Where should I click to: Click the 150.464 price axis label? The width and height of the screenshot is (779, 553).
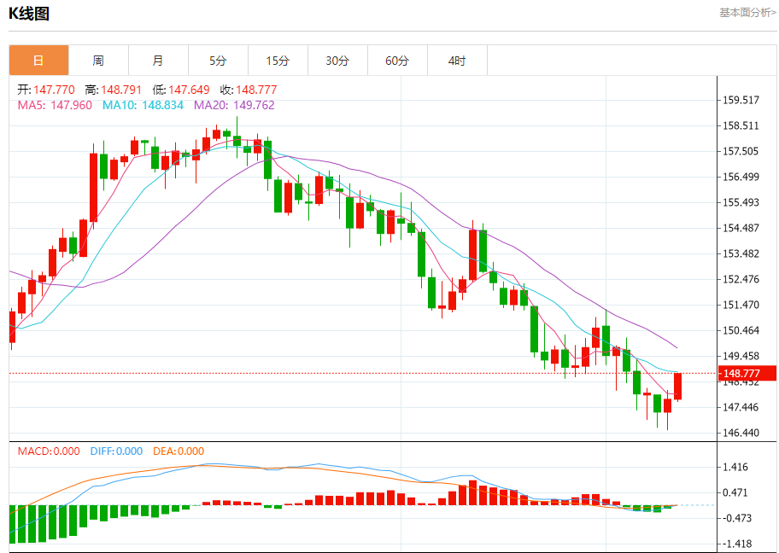pyautogui.click(x=741, y=330)
